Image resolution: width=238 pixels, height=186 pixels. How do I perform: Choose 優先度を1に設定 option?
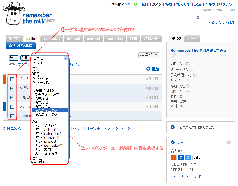(50, 95)
